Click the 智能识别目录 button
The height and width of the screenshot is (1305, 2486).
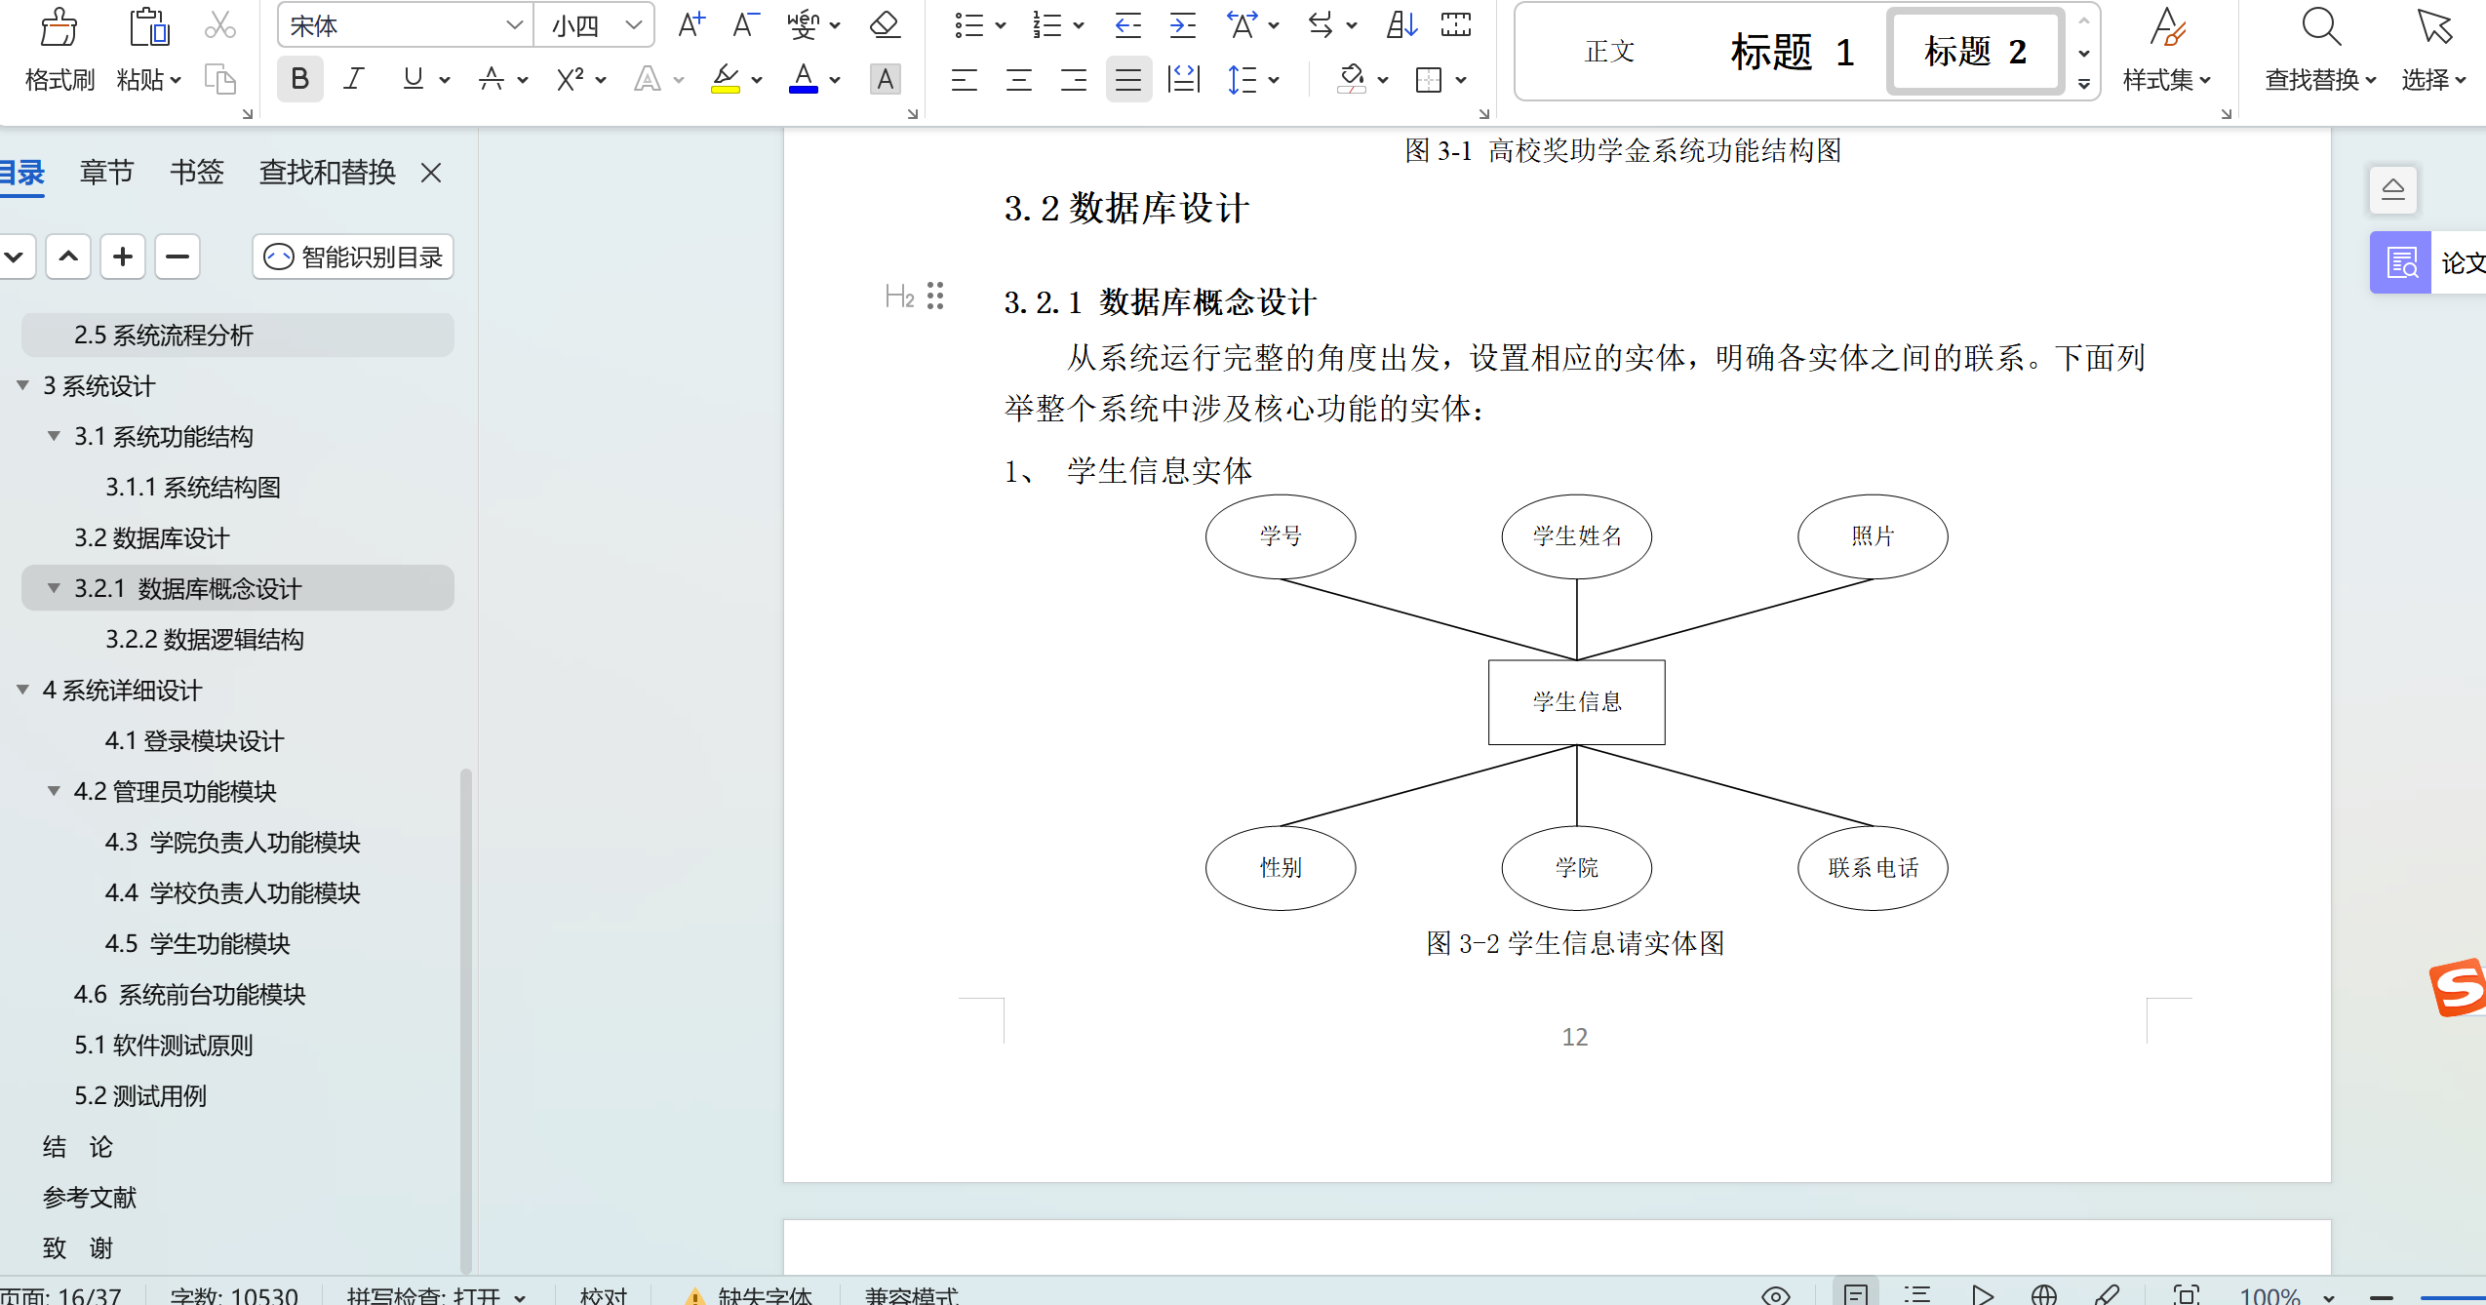click(x=353, y=257)
